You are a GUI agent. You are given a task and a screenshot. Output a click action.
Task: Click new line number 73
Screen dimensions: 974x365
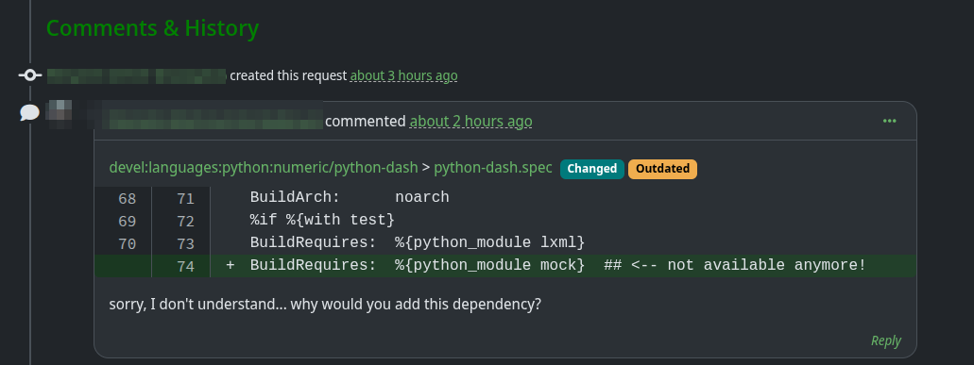[x=185, y=243]
